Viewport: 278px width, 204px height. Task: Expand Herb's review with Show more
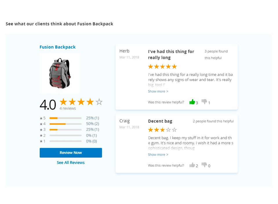click(x=158, y=91)
